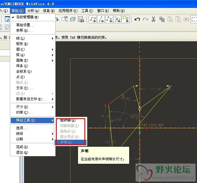Toggle shade closed loops icon
Viewport: 197px width, 183px height.
(x=125, y=19)
